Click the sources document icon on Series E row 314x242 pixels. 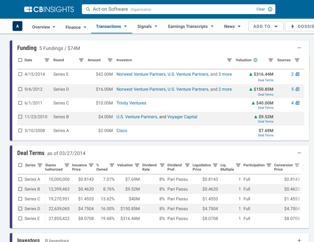[x=297, y=74]
